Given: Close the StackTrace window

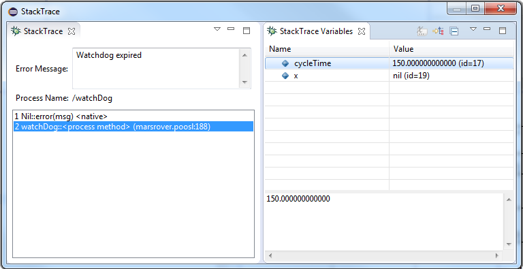Looking at the screenshot, I should (x=501, y=9).
